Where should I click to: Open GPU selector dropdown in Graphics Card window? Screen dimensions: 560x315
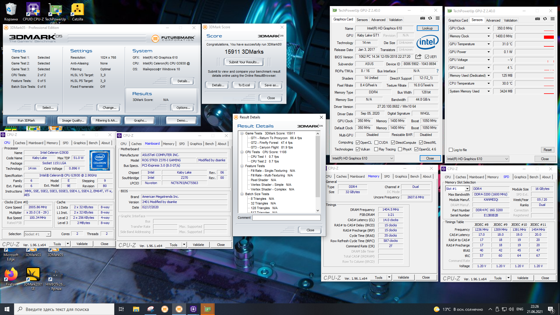363,158
